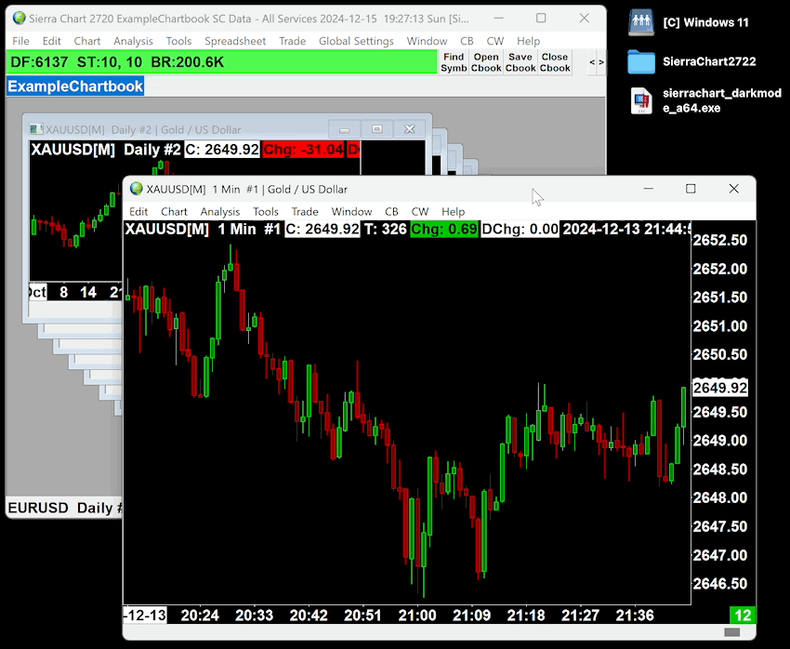Click the DChg: 0.00 value in 1 Min chart header

point(520,230)
